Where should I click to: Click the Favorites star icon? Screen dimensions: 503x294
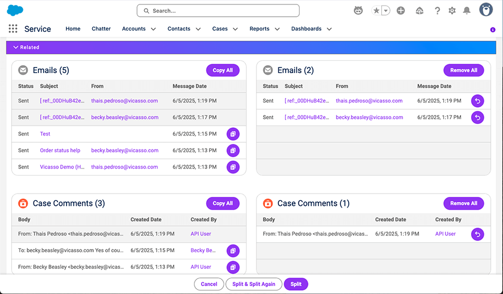point(377,11)
